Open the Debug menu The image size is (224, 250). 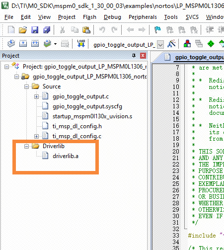point(112,17)
